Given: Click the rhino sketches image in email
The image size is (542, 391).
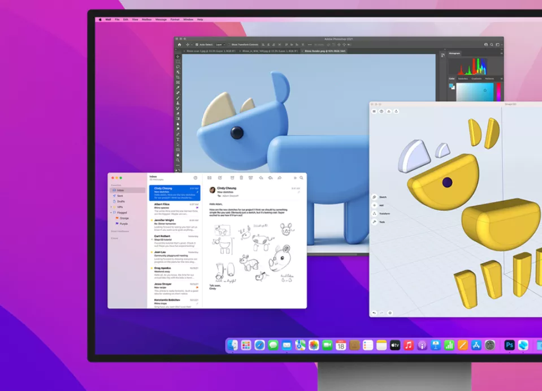Looking at the screenshot, I should pyautogui.click(x=254, y=252).
